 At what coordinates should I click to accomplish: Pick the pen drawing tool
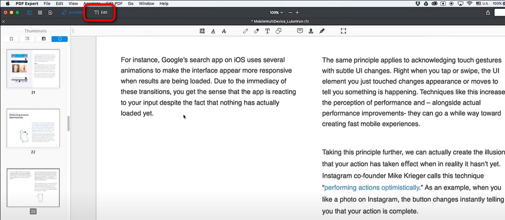(x=246, y=31)
